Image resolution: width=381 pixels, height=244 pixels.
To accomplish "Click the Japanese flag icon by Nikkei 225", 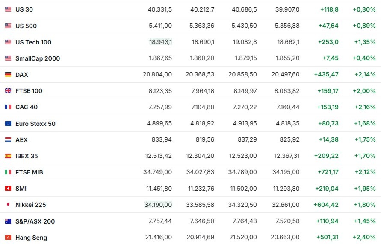I will 8,204.
